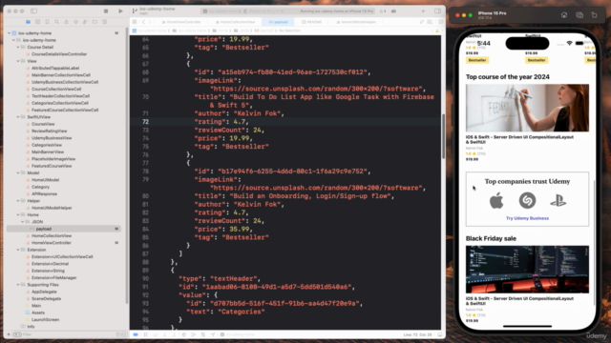
Task: Open Extension+FileManager file
Action: [53, 277]
